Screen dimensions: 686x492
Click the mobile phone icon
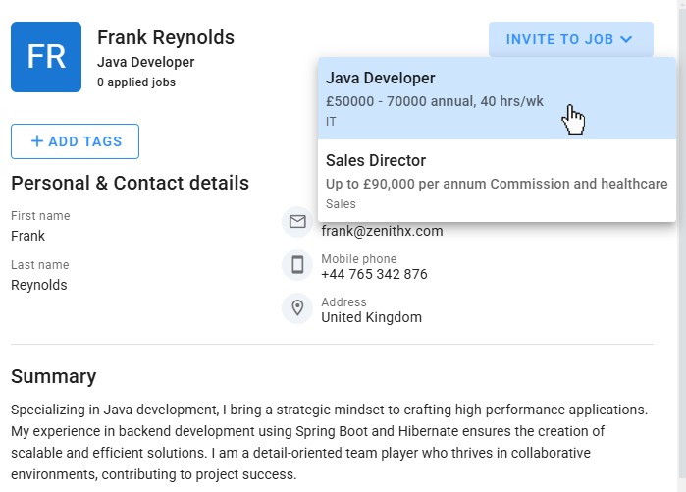click(297, 265)
